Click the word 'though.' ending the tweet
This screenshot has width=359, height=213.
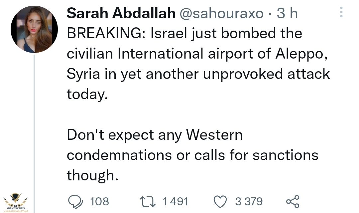pos(92,175)
